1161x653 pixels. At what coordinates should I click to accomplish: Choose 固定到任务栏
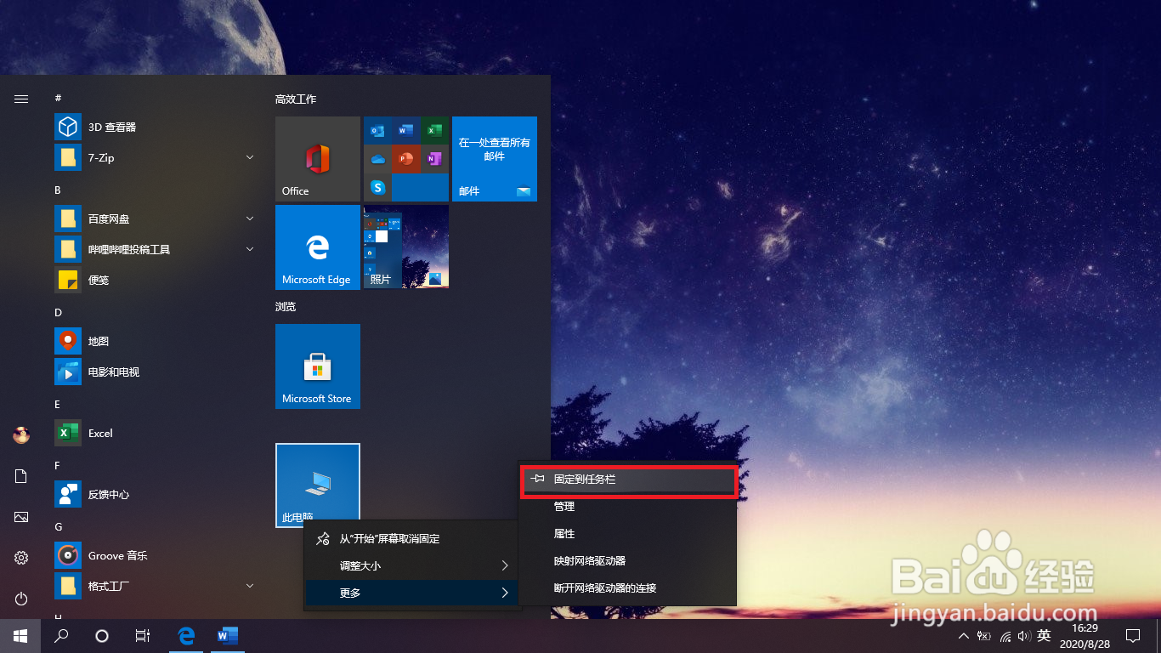628,480
